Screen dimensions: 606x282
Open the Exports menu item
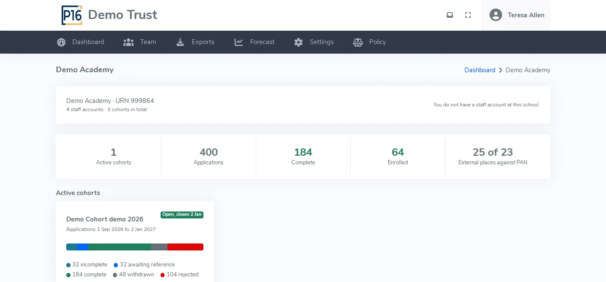(x=203, y=42)
